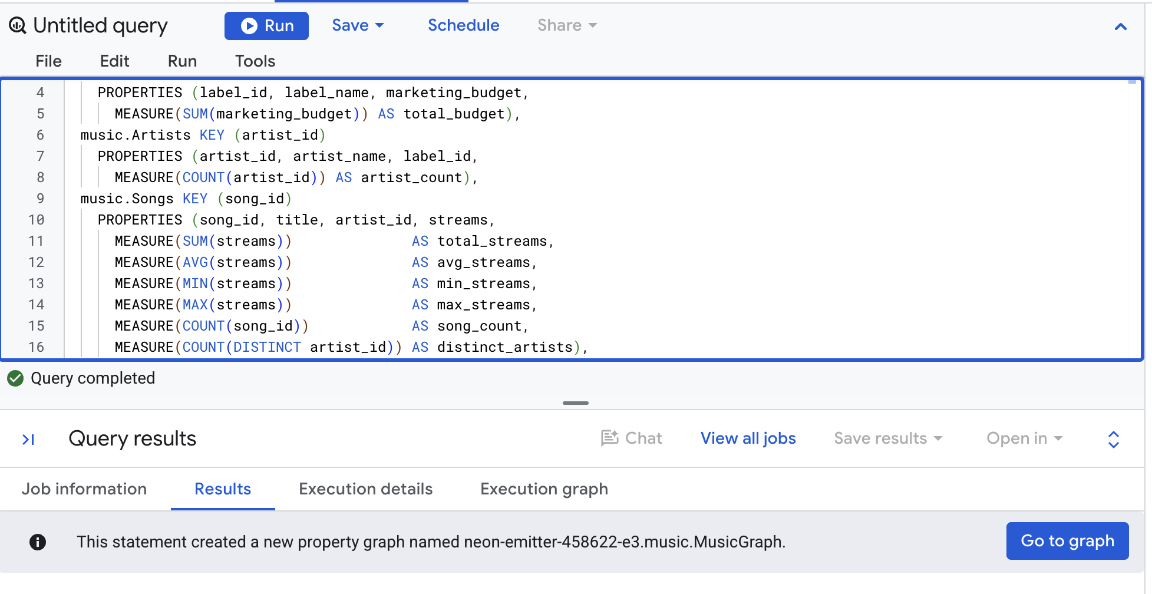Collapse the query header with the up chevron

(x=1121, y=27)
